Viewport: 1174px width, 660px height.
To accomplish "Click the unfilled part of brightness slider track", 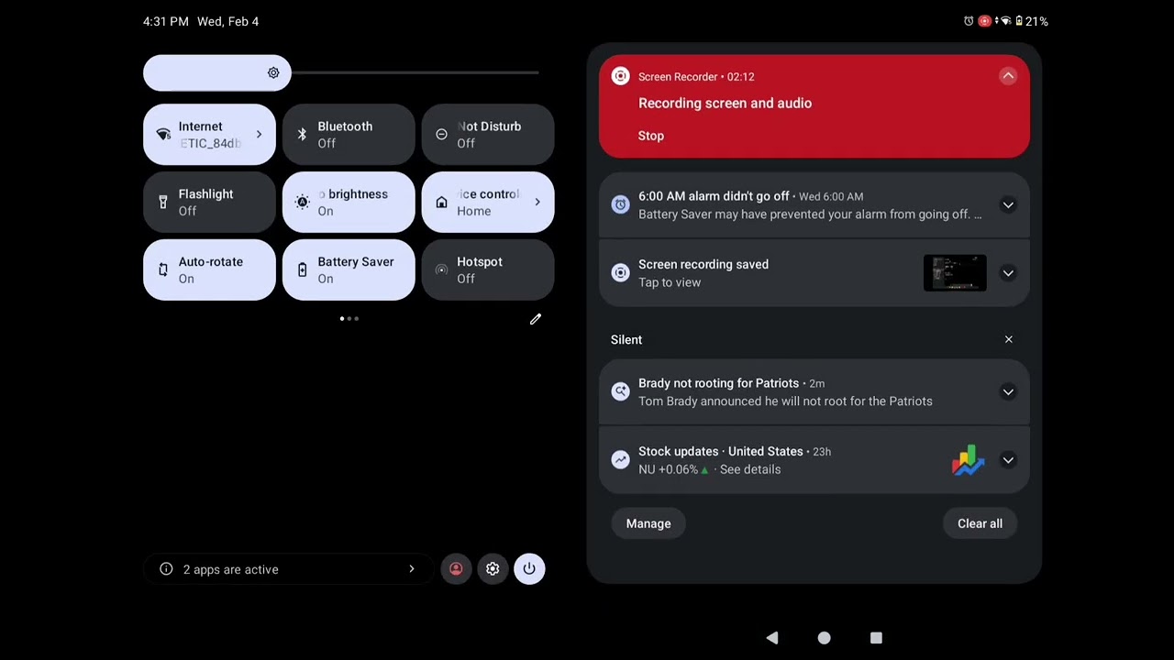I will [x=415, y=73].
